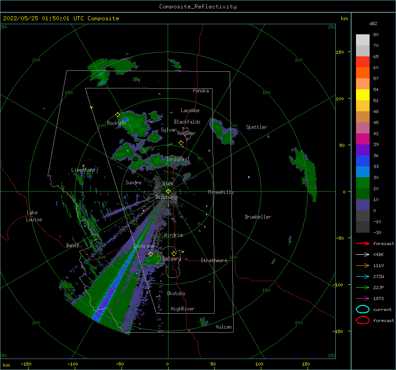The width and height of the screenshot is (396, 370).
Task: Click the dBZ legend heading
Action: (x=373, y=23)
